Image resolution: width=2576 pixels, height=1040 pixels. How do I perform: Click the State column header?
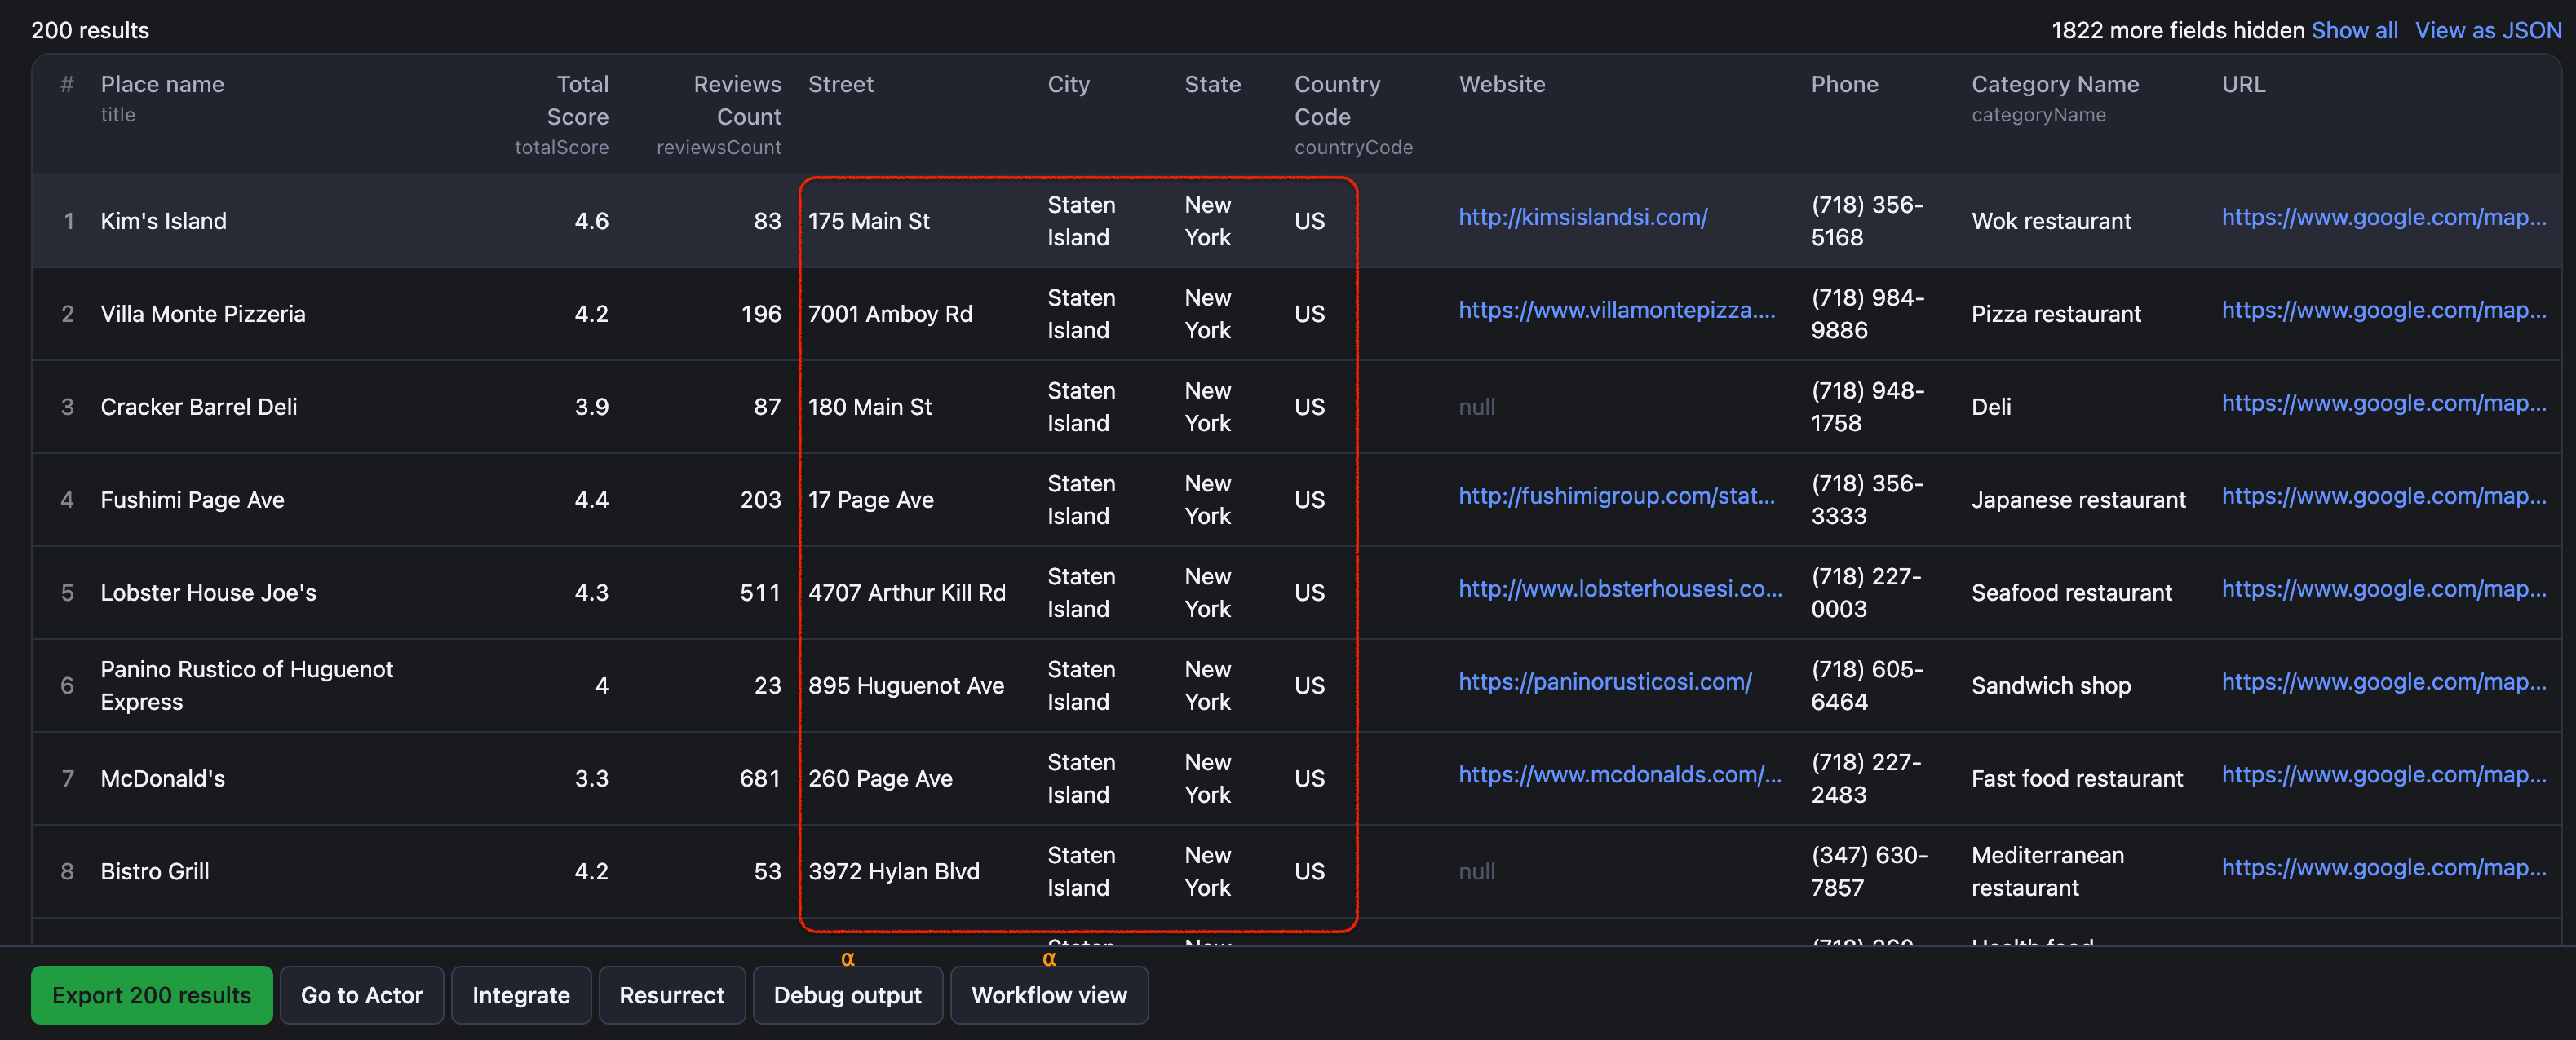[x=1212, y=84]
